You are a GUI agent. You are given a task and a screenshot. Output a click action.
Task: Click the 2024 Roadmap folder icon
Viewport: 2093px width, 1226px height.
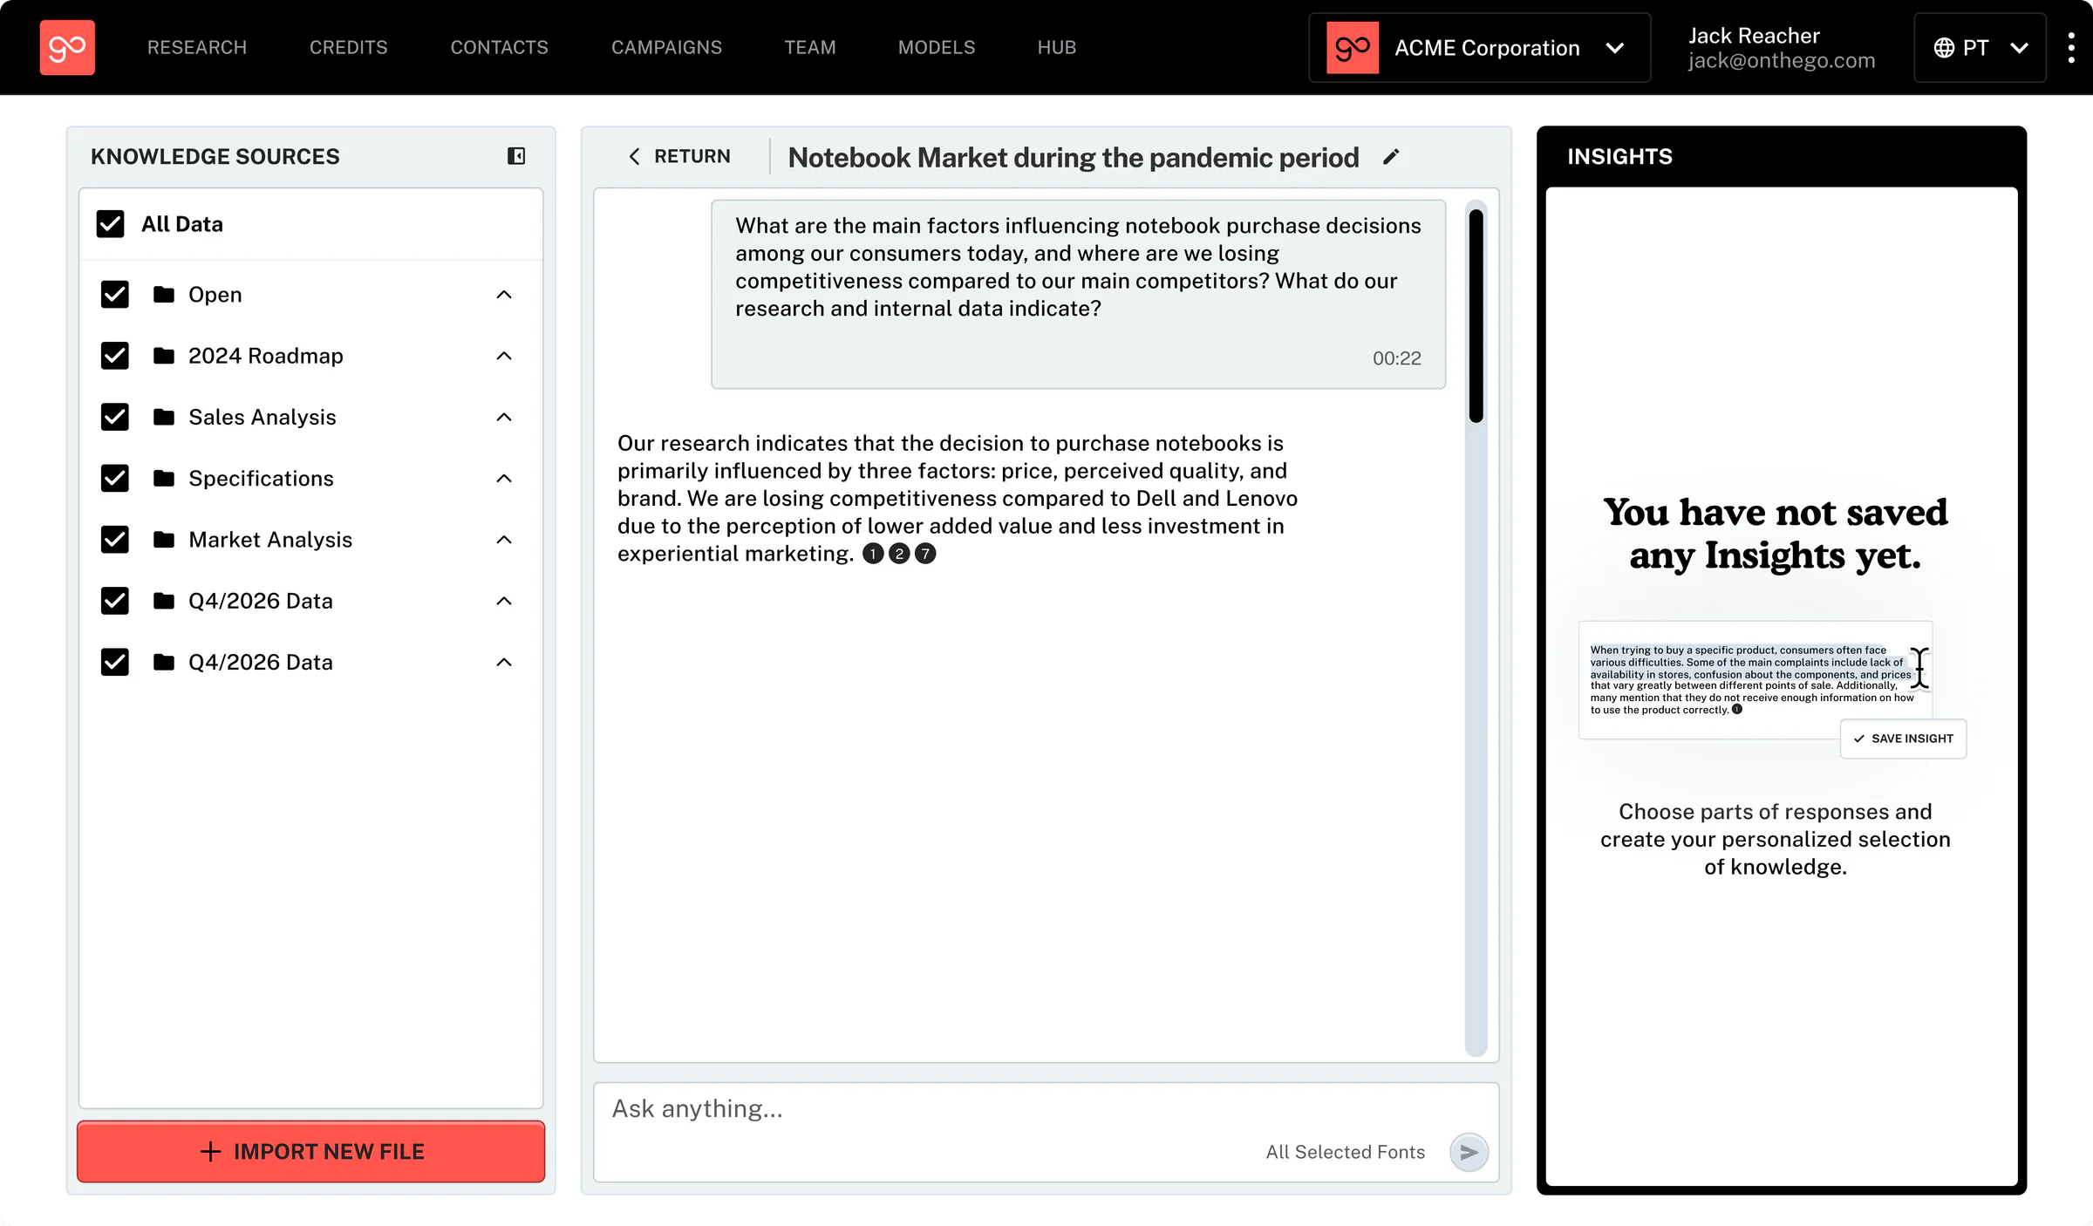(x=163, y=356)
